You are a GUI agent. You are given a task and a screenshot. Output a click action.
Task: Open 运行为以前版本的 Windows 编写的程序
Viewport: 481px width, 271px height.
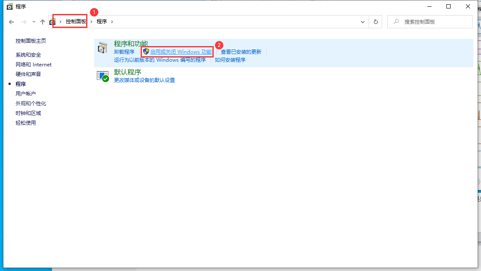tap(160, 60)
